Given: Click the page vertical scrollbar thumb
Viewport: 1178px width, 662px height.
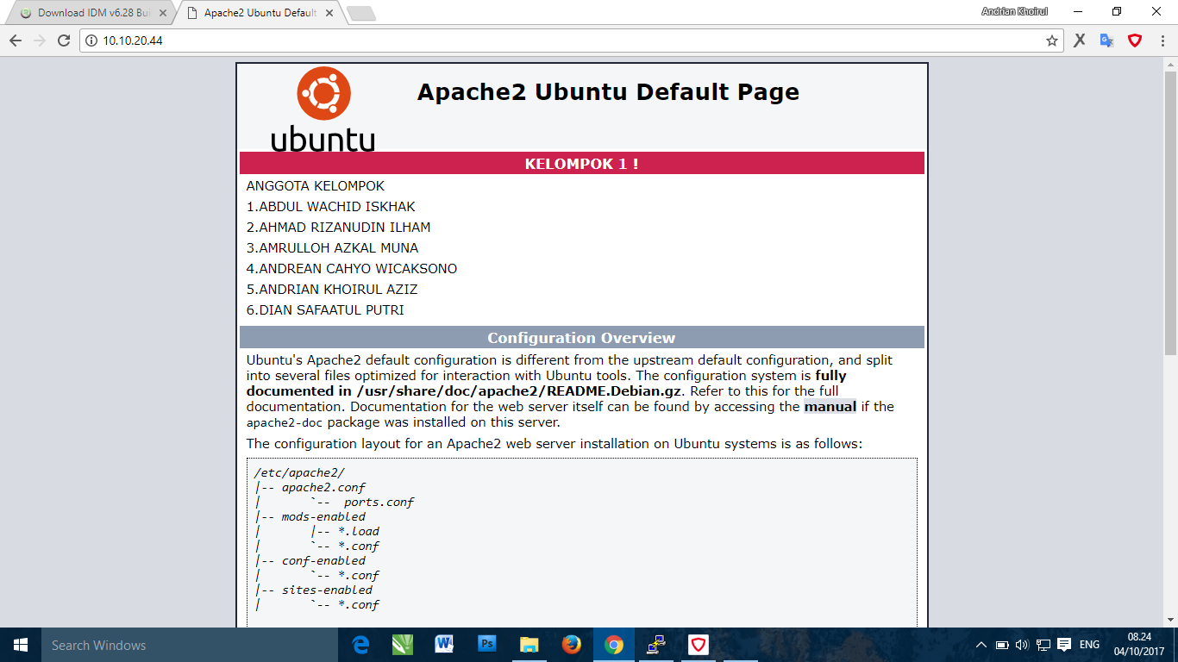Looking at the screenshot, I should [1170, 213].
